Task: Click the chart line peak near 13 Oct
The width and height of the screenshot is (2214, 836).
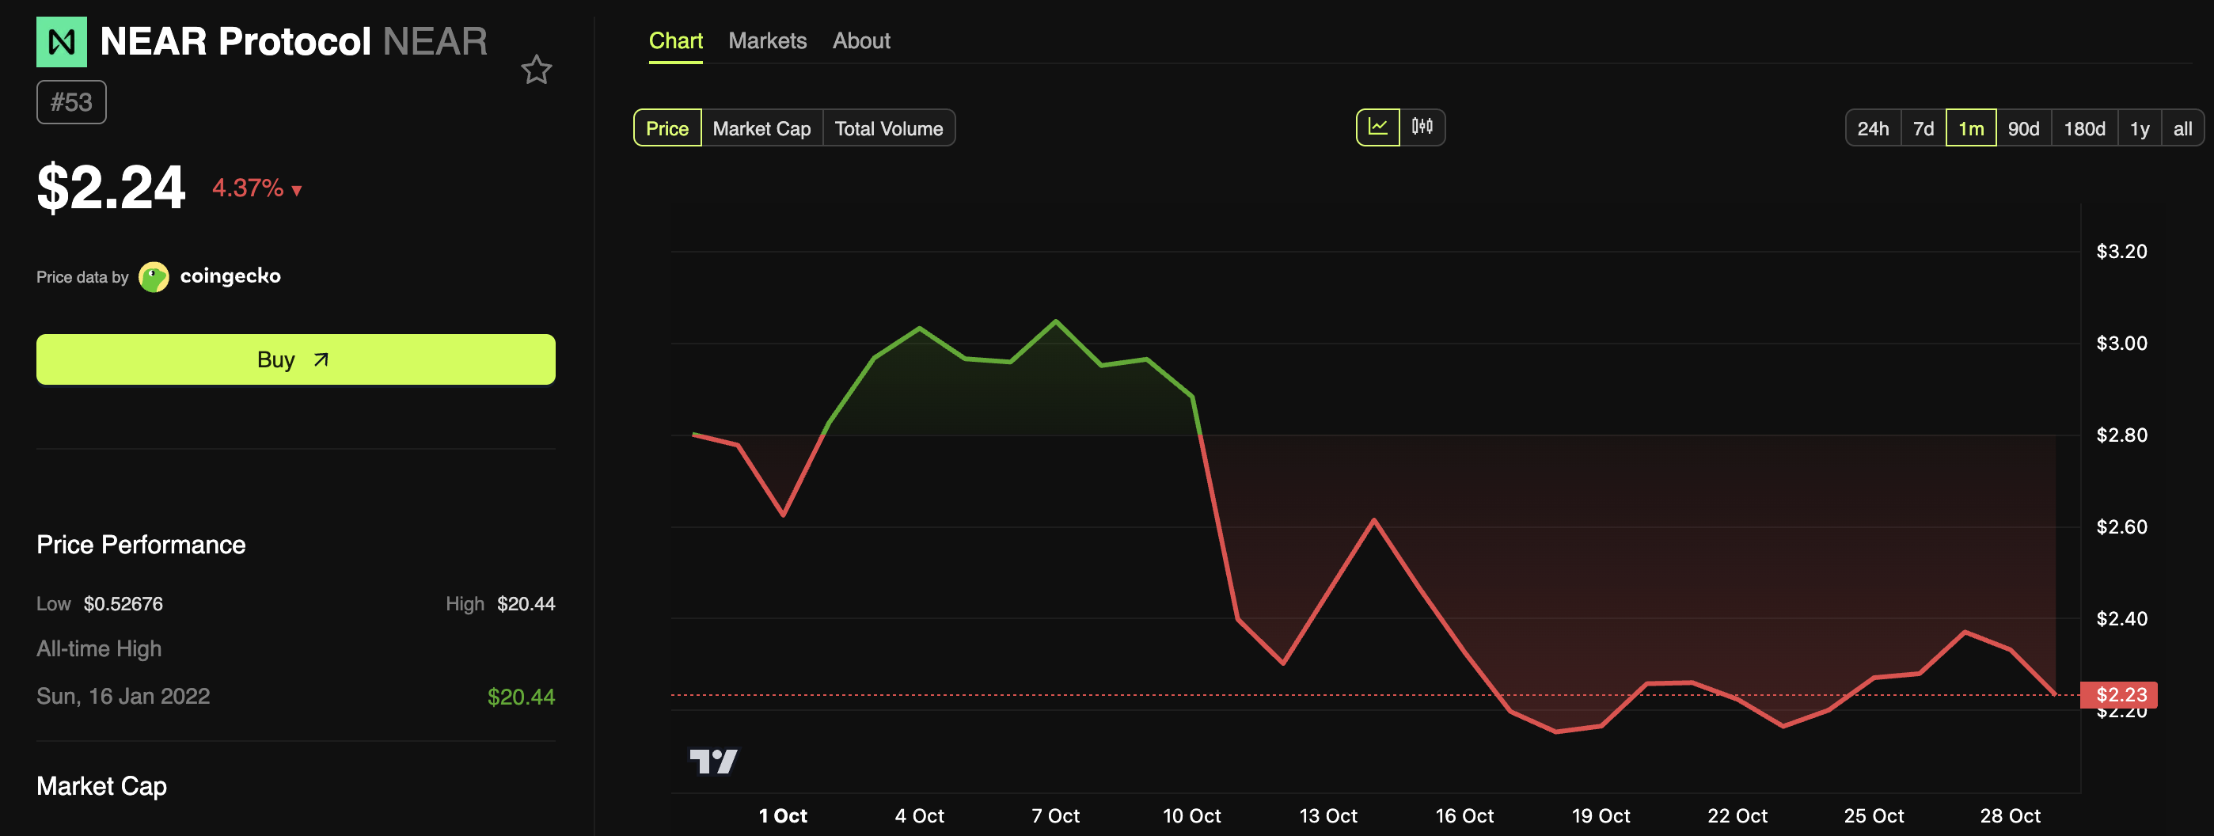Action: tap(1373, 520)
